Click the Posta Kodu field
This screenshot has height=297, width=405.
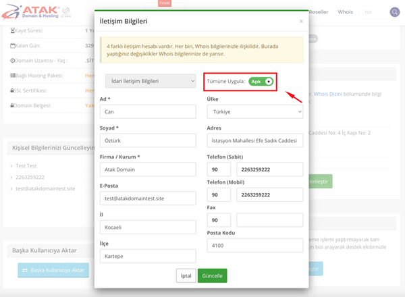tap(255, 246)
